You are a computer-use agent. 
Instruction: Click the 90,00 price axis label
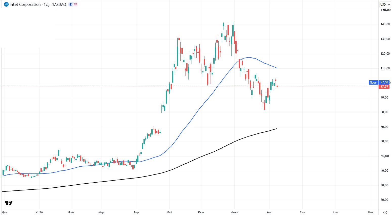coord(384,97)
